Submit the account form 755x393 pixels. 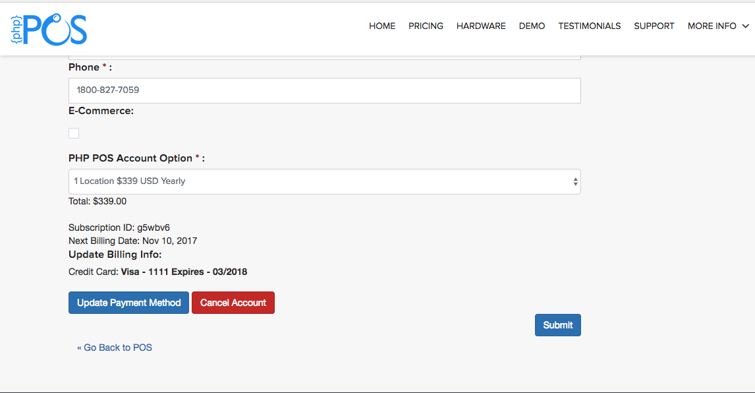(x=557, y=325)
